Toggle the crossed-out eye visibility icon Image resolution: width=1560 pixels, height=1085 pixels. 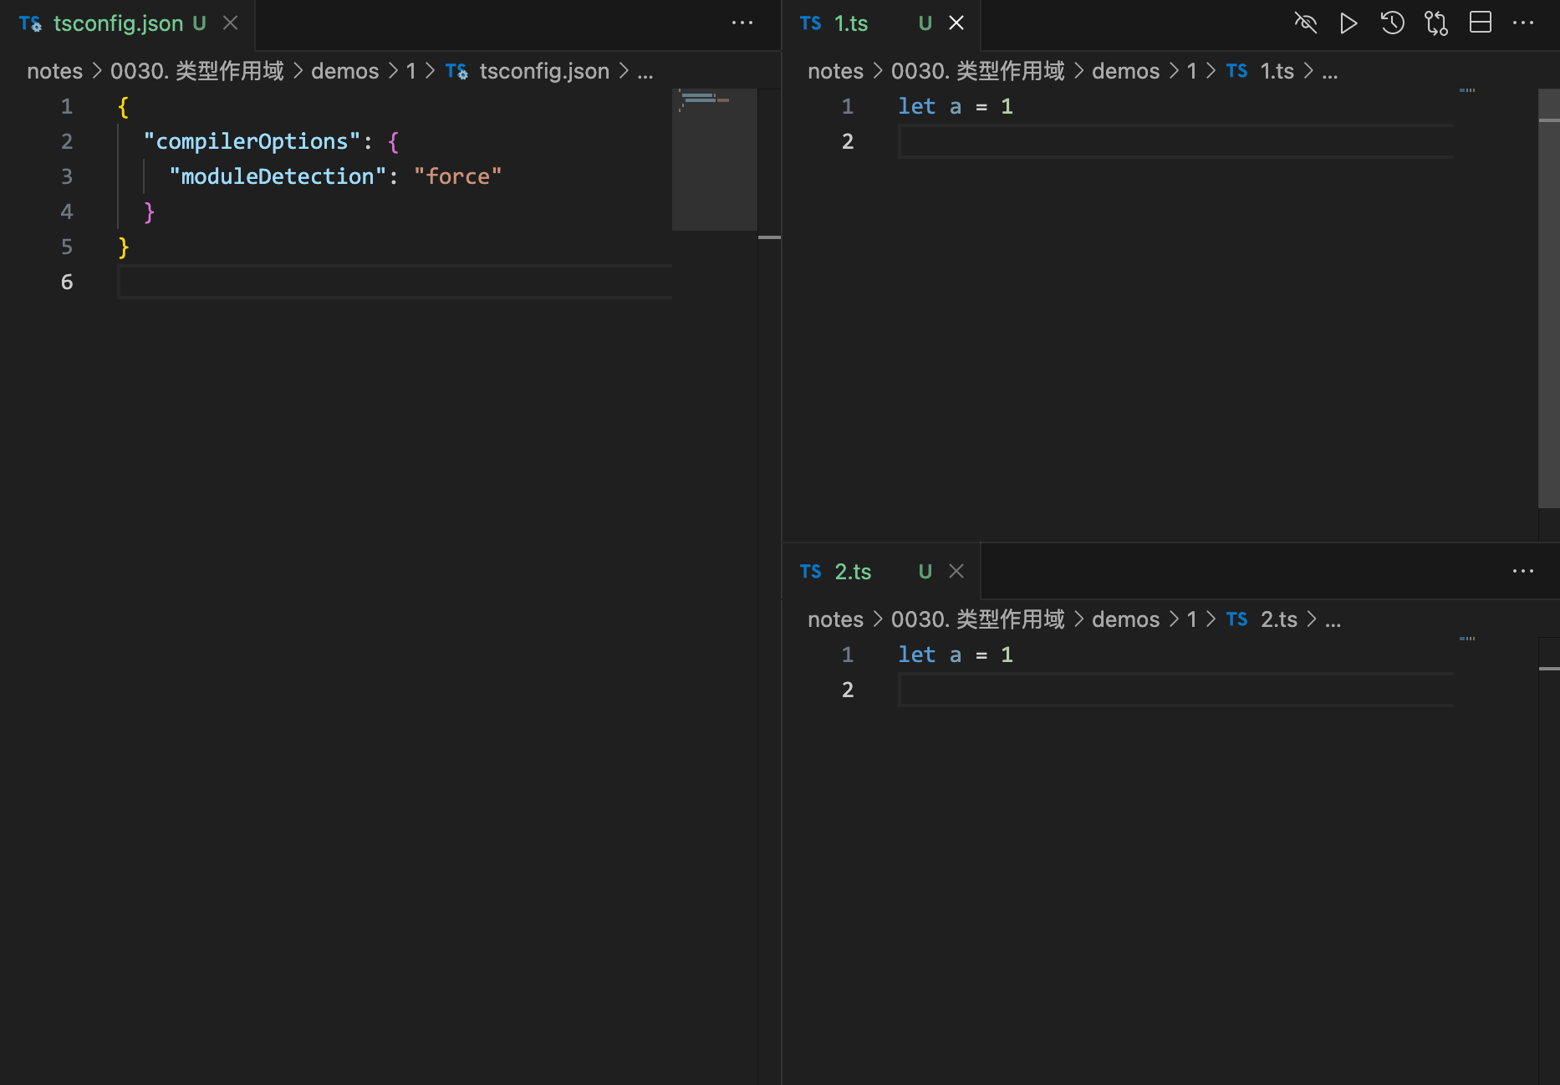point(1305,23)
